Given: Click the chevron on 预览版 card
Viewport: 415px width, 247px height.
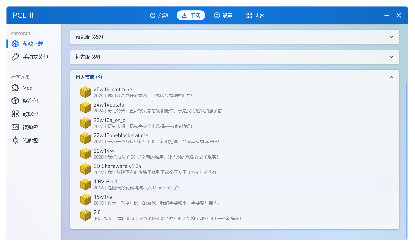Looking at the screenshot, I should [x=391, y=37].
